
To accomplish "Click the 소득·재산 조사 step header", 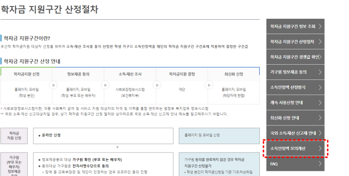I will pyautogui.click(x=130, y=74).
